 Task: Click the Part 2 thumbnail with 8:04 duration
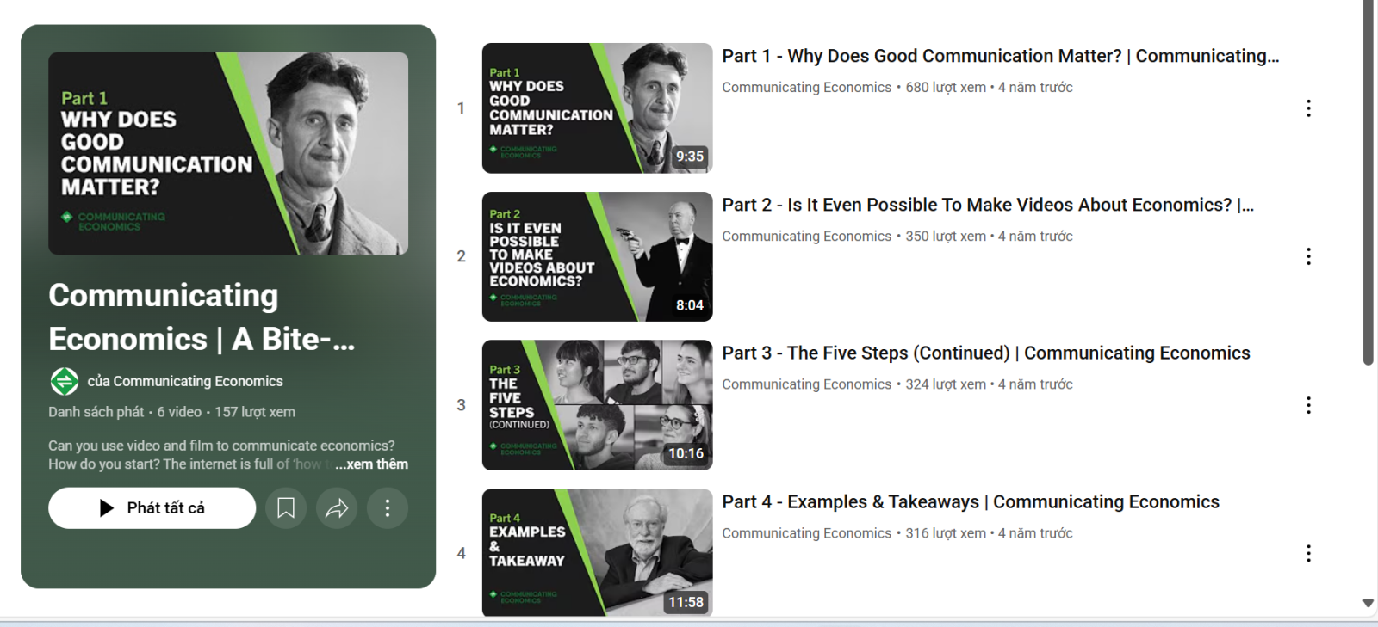point(597,256)
